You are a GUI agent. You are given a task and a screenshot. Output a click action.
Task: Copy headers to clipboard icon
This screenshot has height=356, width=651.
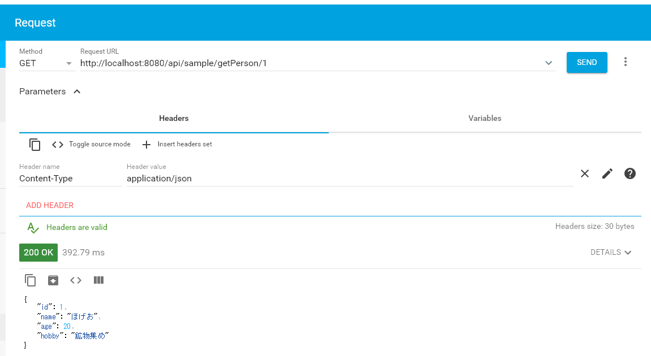(35, 145)
